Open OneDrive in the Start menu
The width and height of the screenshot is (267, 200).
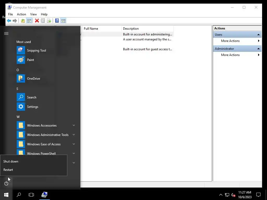(x=46, y=78)
